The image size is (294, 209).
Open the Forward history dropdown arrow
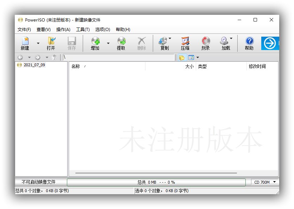pos(47,57)
